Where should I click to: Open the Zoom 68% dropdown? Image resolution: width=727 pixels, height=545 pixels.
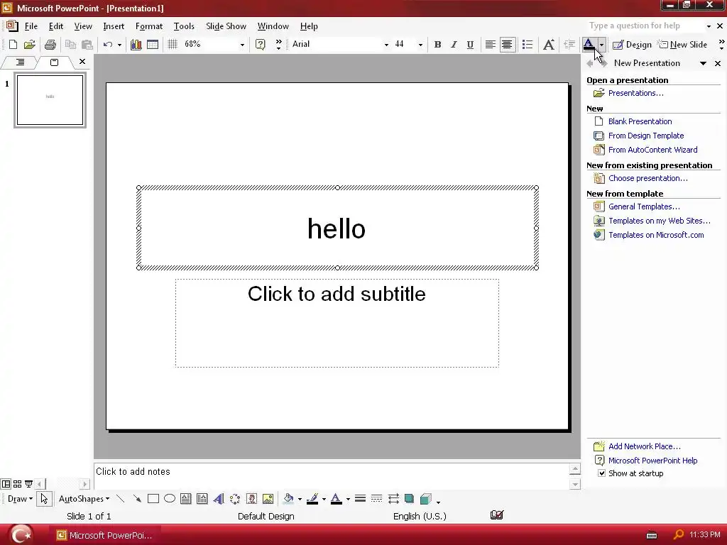pyautogui.click(x=242, y=45)
